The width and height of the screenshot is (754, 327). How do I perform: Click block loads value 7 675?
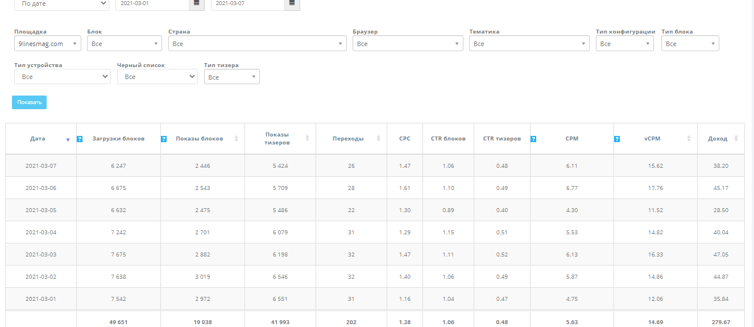(x=118, y=255)
